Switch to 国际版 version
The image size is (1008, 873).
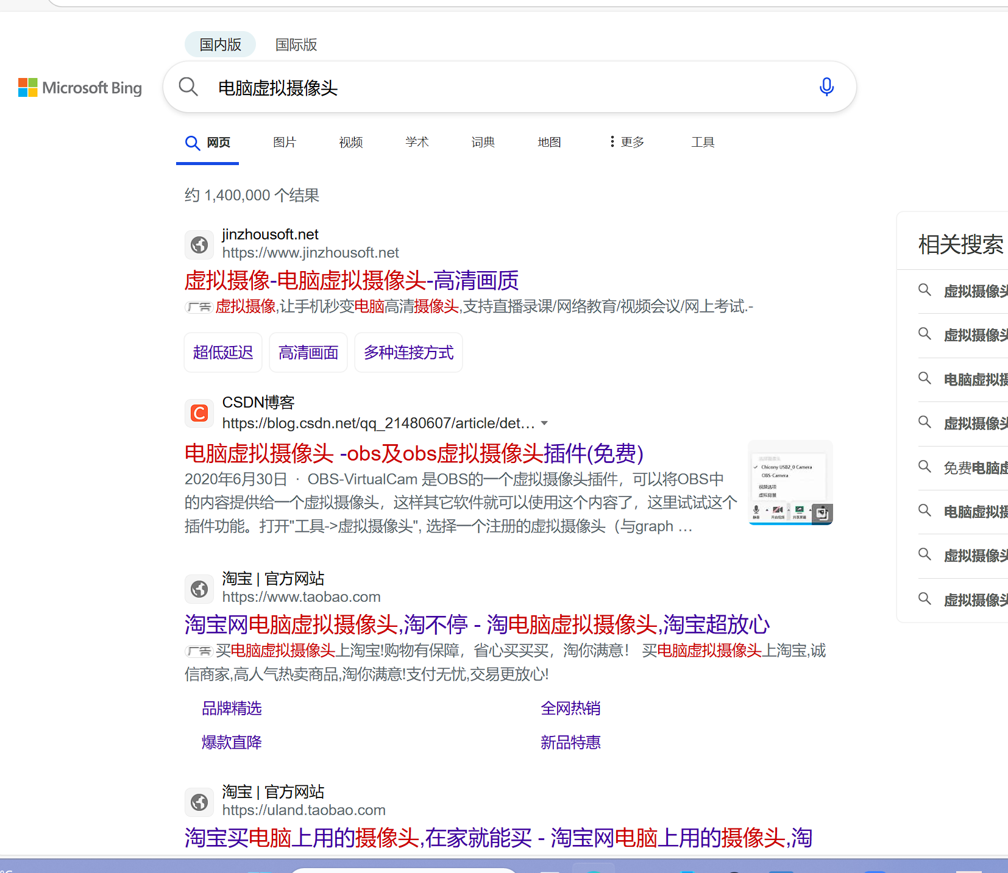click(296, 44)
